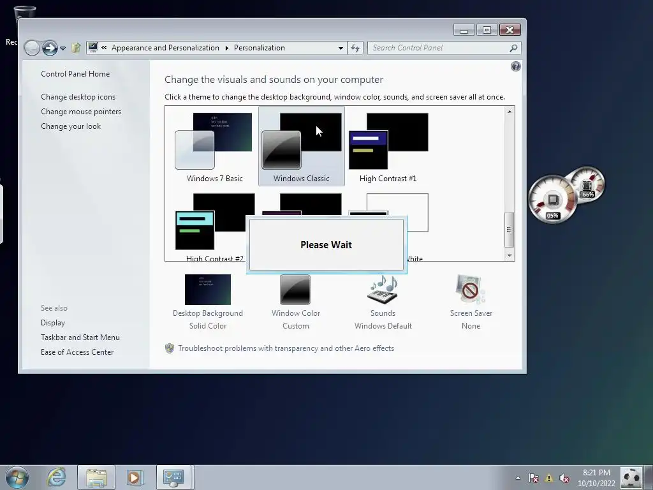
Task: Click the Back navigation arrow button
Action: (x=32, y=48)
